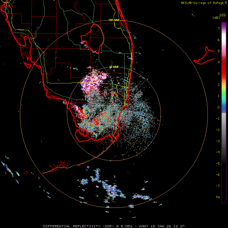Screen dimensions: 228x228
Task: Click the scale value 6
Action: point(219,40)
